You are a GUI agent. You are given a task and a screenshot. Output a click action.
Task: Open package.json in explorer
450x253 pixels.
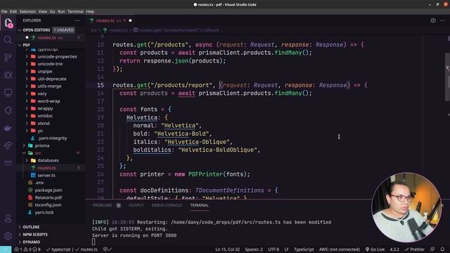coord(49,190)
